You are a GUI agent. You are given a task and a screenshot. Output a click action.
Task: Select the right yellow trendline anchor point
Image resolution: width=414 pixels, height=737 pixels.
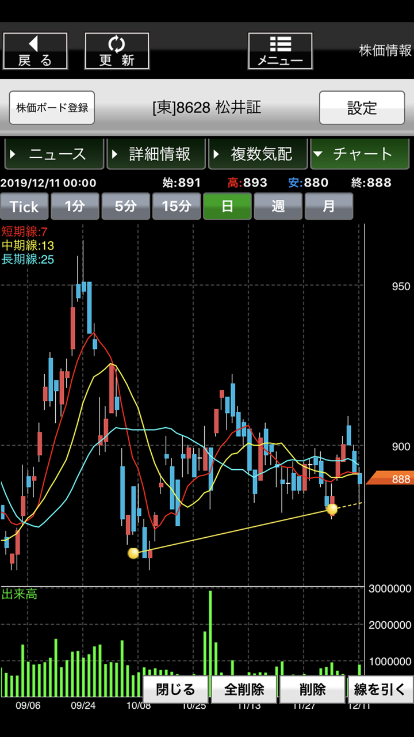(x=332, y=509)
